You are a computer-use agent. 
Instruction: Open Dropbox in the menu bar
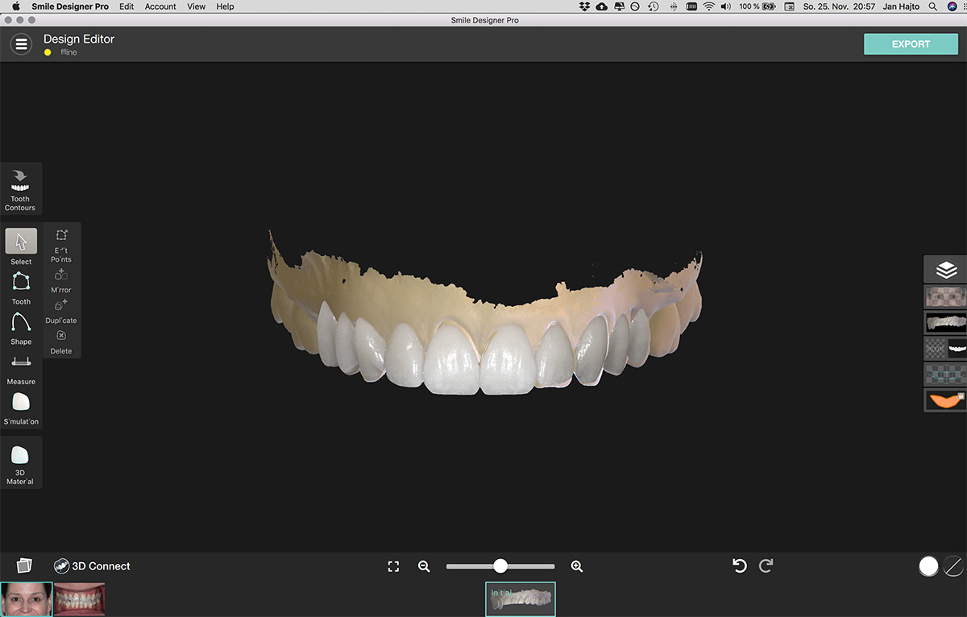click(584, 6)
